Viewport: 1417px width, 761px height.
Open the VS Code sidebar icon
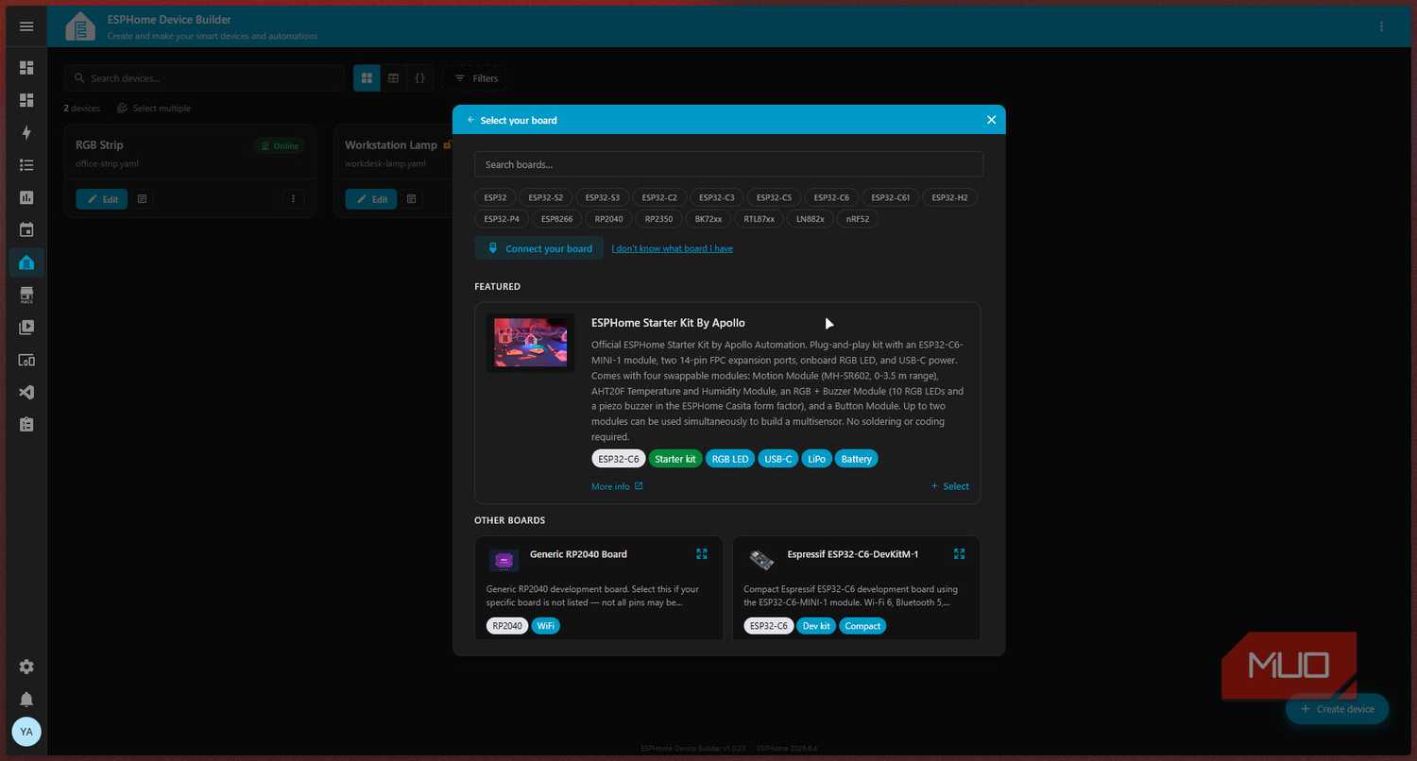[x=26, y=392]
